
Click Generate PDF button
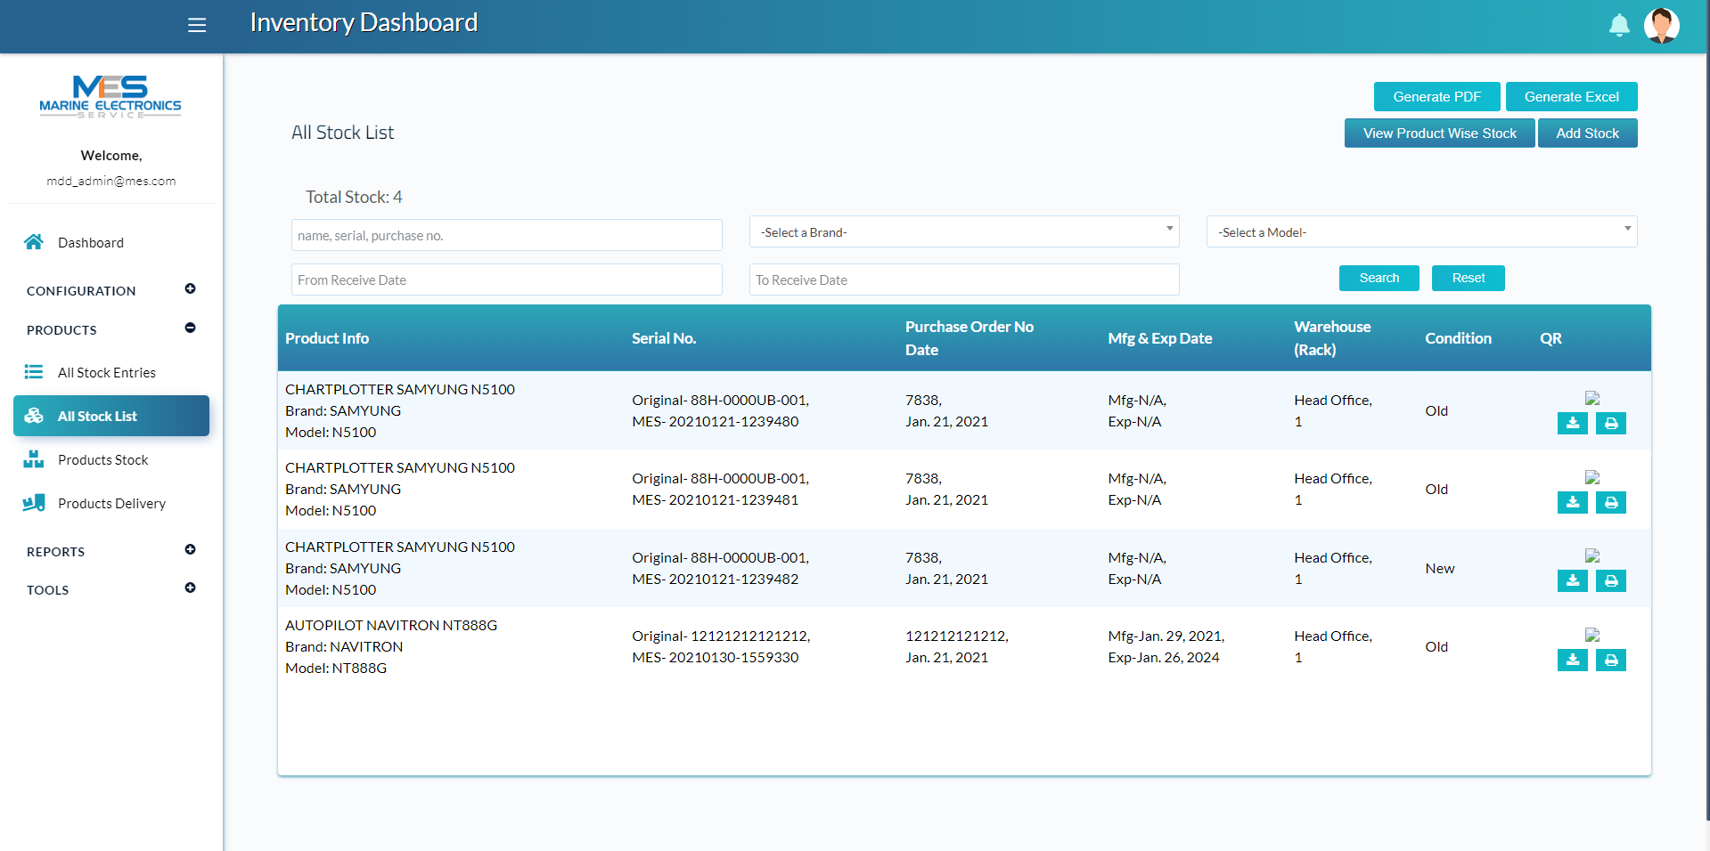pos(1436,96)
